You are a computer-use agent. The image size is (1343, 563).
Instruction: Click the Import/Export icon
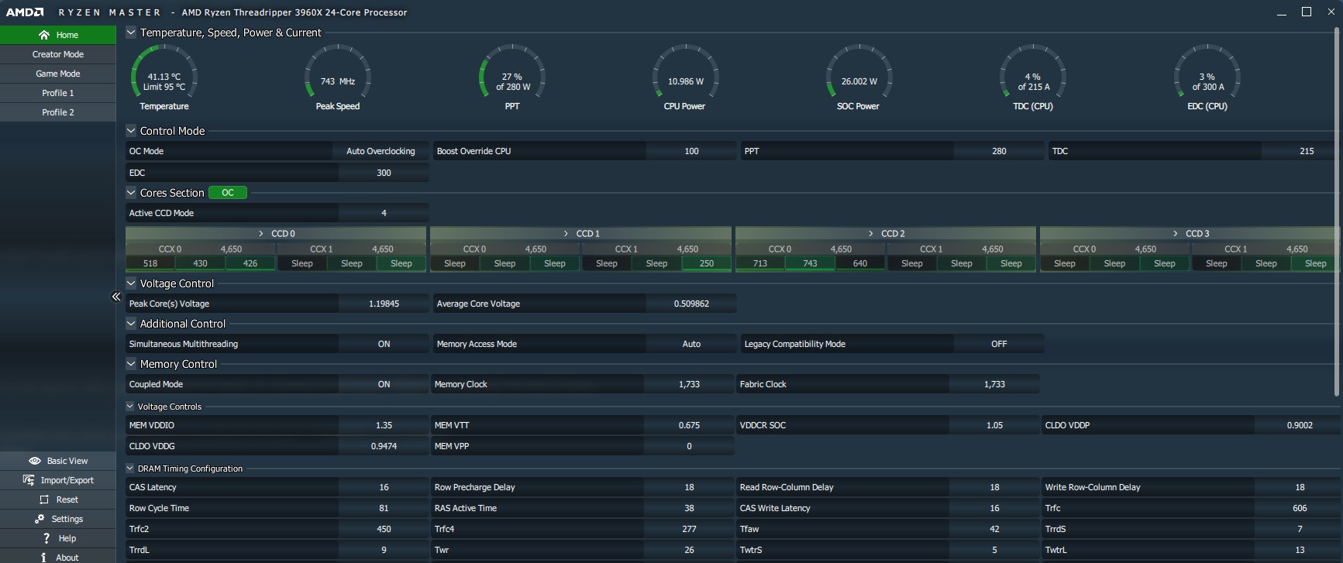pyautogui.click(x=29, y=480)
